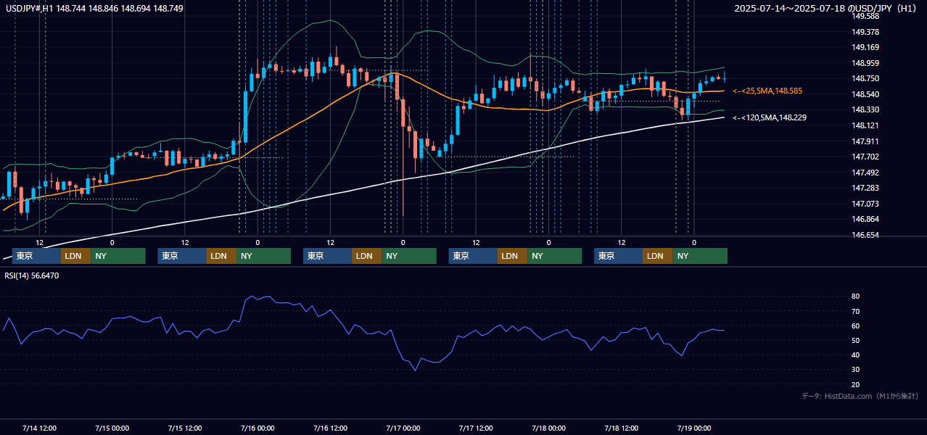Click the orange 25 SMA 148.585 label

coord(767,91)
